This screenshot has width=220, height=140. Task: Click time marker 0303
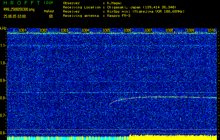coord(64,30)
